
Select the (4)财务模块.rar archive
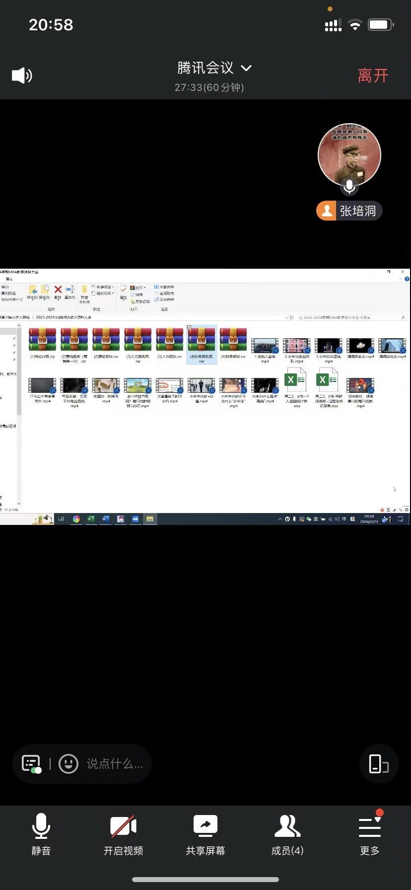233,344
